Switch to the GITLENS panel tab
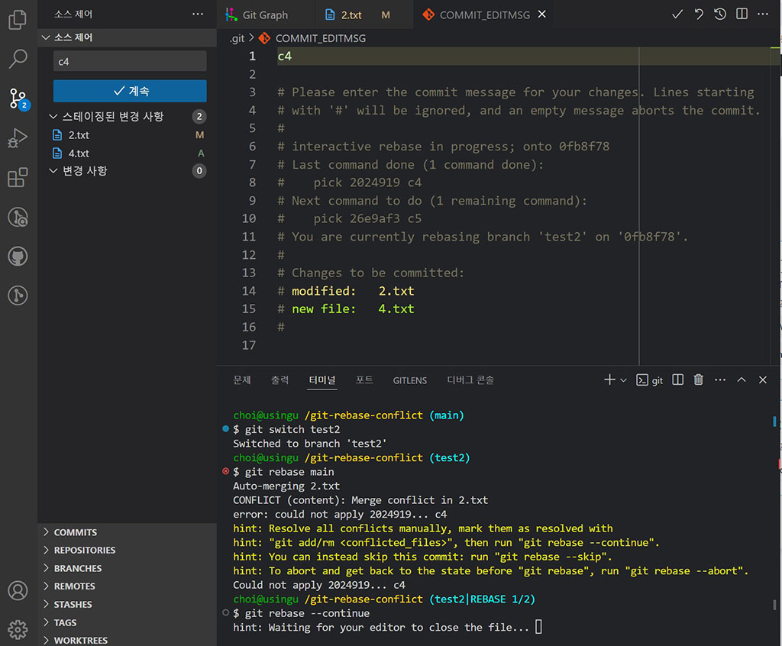The width and height of the screenshot is (782, 646). click(409, 380)
